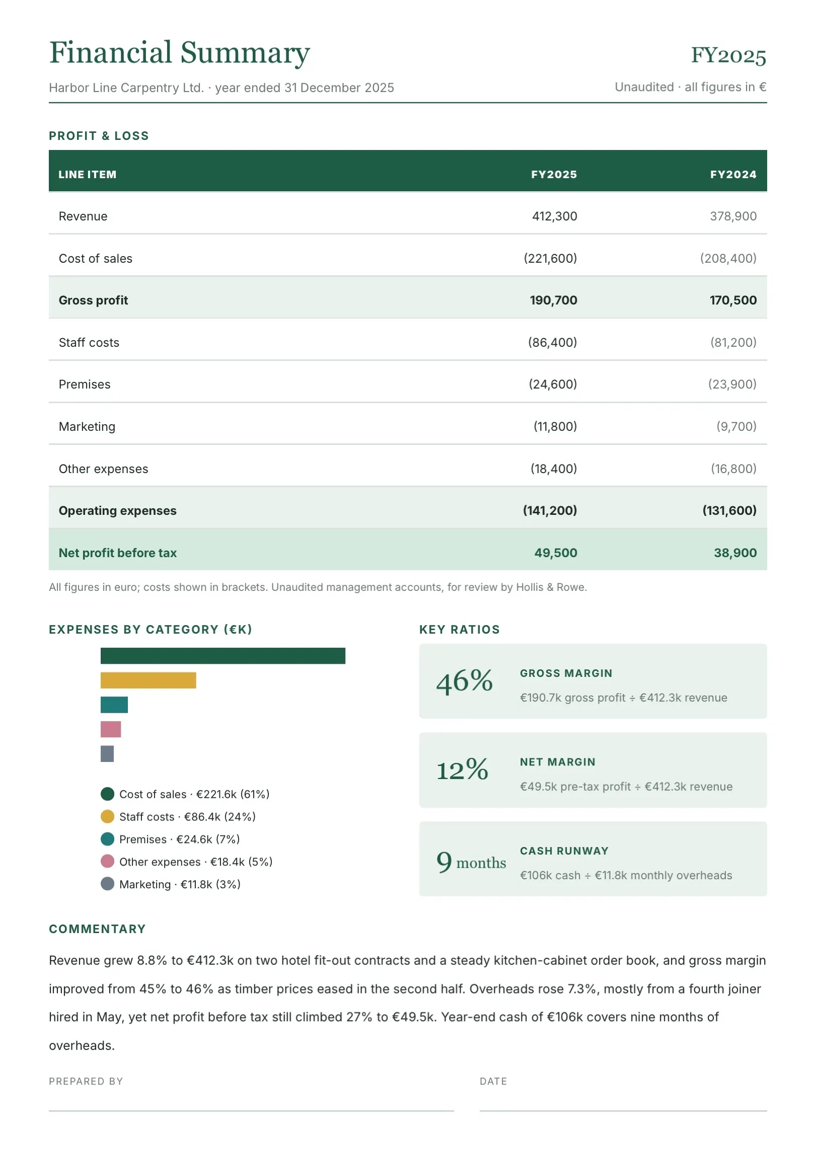Click the yellow Staff costs legend dot
The width and height of the screenshot is (816, 1152).
pyautogui.click(x=107, y=817)
